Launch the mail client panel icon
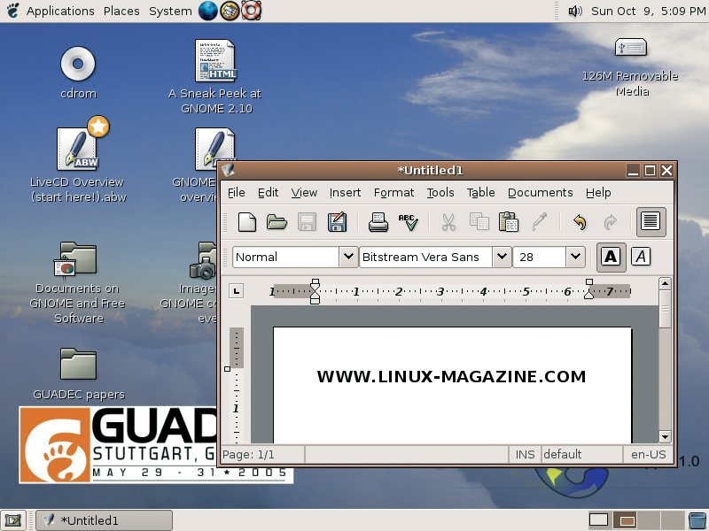 pos(230,11)
